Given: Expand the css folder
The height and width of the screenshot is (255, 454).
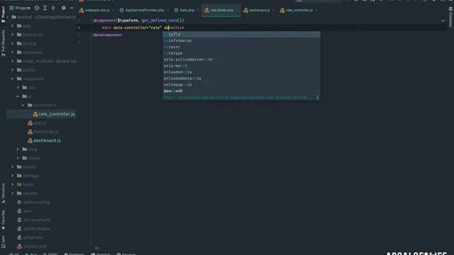Looking at the screenshot, I should [x=18, y=87].
